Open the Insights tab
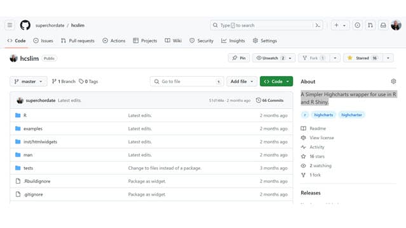The height and width of the screenshot is (228, 406). (x=233, y=41)
